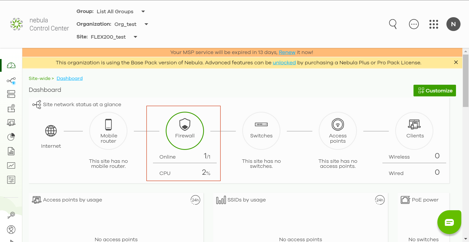Open the map and floor plan sidebar icon

click(11, 108)
